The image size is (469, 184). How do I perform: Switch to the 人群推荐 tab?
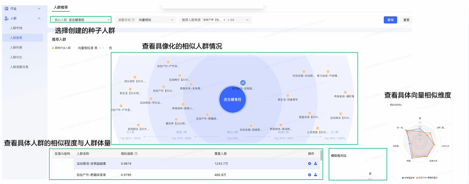tap(60, 7)
